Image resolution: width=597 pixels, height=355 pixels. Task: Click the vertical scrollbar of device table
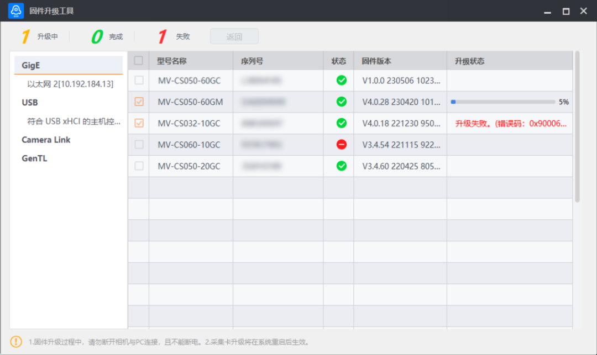[577, 127]
